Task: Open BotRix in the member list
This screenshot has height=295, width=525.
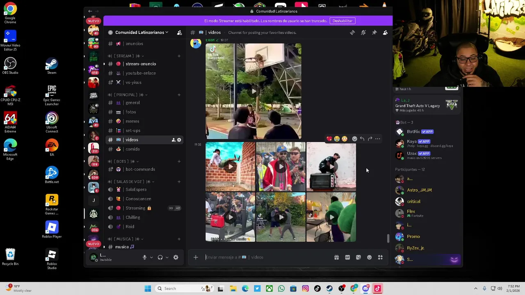Action: pos(427,132)
